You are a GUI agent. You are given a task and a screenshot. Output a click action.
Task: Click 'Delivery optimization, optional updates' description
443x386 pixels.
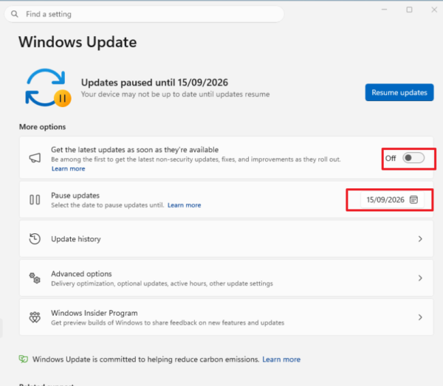pos(162,283)
